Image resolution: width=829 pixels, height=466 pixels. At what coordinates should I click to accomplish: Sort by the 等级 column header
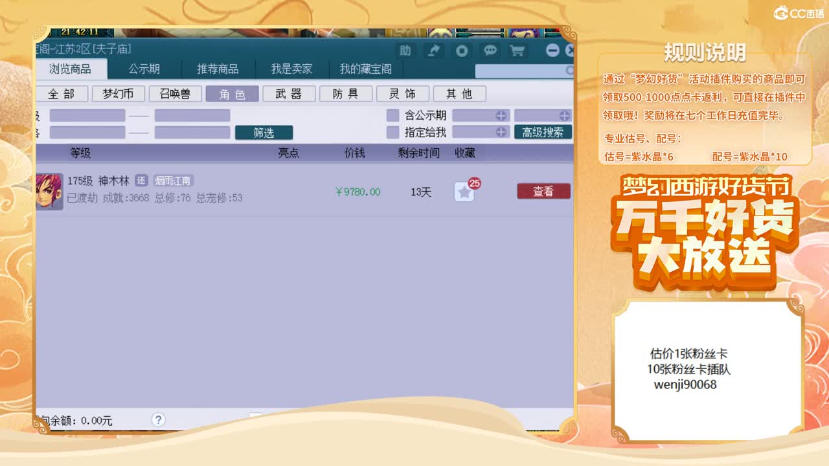80,153
